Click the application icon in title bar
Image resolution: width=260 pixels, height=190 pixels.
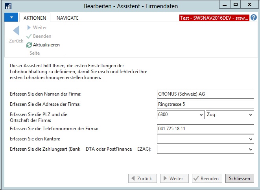click(8, 6)
